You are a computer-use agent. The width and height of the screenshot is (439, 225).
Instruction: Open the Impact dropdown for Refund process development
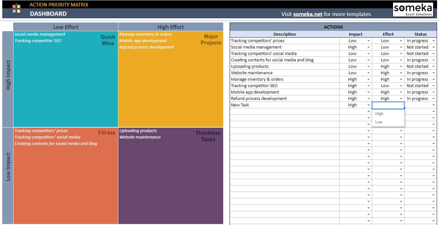point(369,98)
